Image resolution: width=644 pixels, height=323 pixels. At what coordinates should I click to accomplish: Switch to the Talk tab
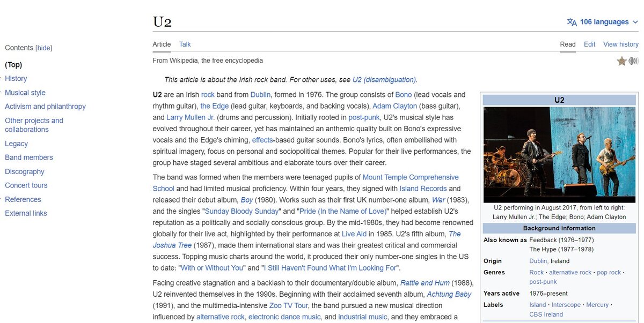(x=185, y=44)
